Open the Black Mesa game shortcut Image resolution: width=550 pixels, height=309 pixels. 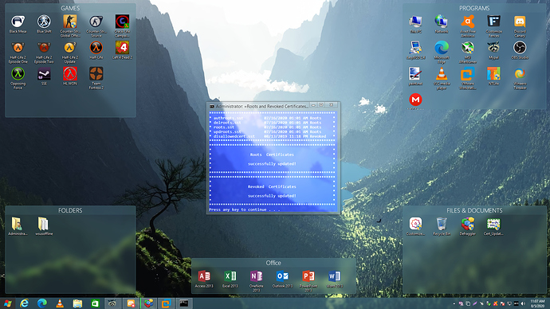pos(18,24)
